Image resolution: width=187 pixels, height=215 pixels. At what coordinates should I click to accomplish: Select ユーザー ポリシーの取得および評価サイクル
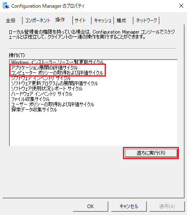pyautogui.click(x=52, y=104)
